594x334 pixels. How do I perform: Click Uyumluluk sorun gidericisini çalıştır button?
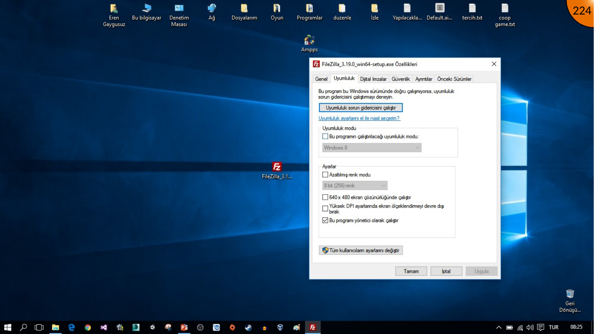(361, 108)
